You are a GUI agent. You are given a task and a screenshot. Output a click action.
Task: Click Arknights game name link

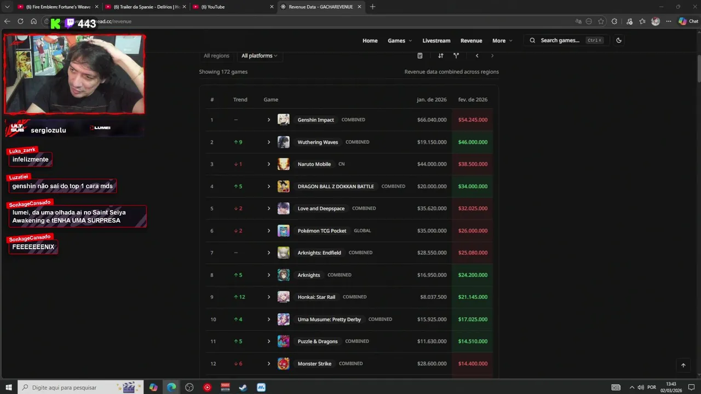click(x=309, y=275)
